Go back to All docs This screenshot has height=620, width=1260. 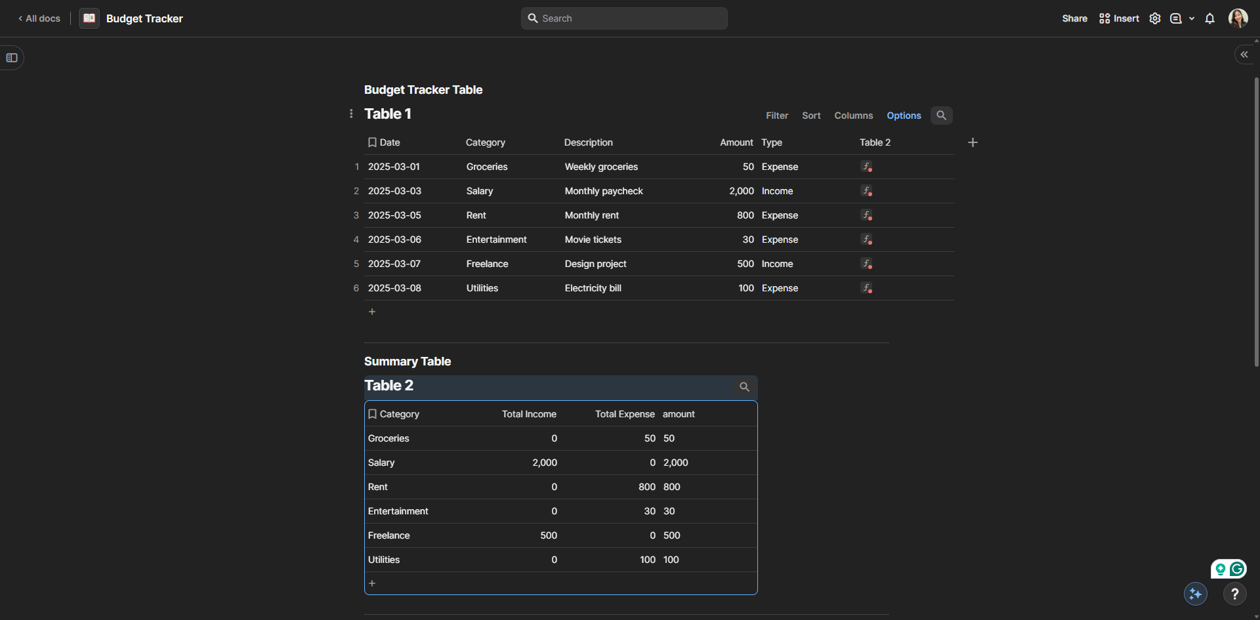39,18
